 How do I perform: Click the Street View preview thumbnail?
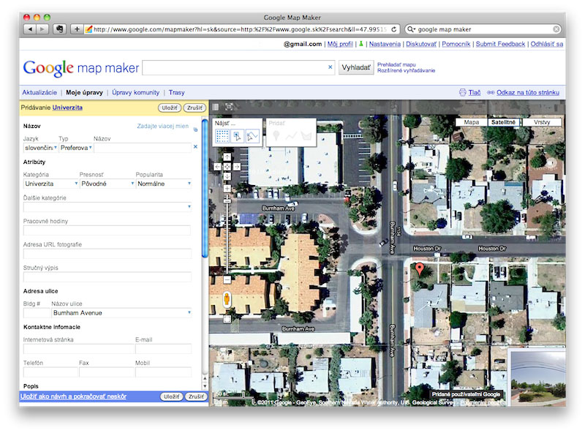pyautogui.click(x=537, y=377)
